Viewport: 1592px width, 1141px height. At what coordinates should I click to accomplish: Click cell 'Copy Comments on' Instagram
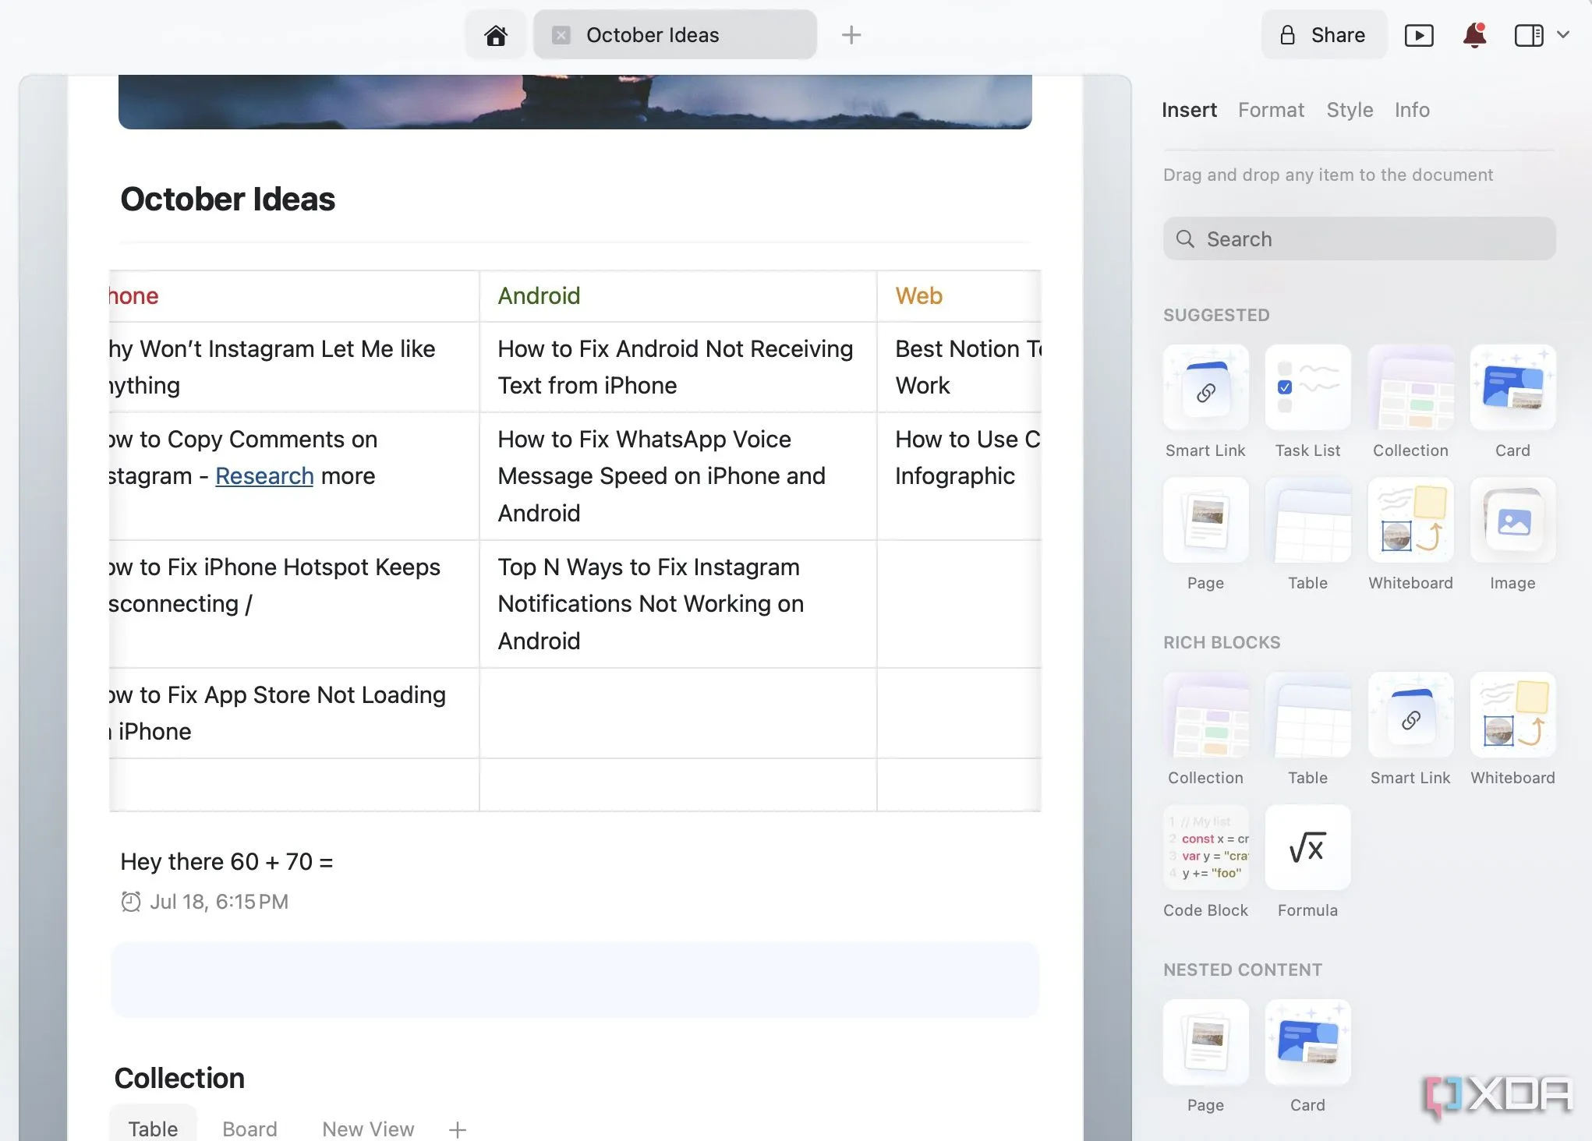[294, 476]
